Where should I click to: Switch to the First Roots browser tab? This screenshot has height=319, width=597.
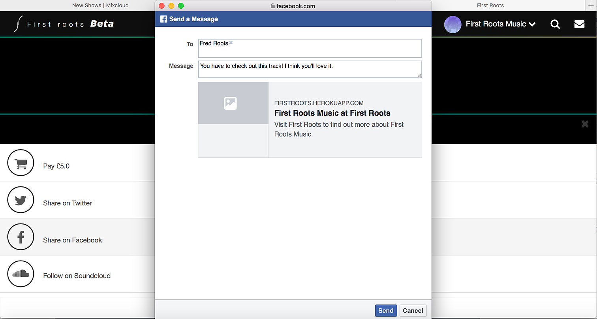point(490,5)
